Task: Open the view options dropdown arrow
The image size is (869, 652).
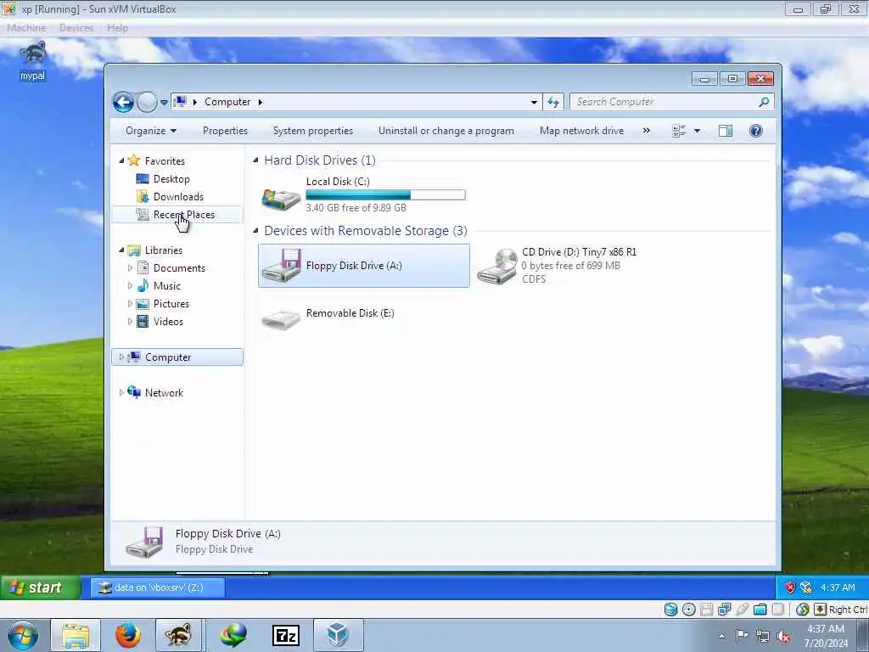Action: point(698,131)
